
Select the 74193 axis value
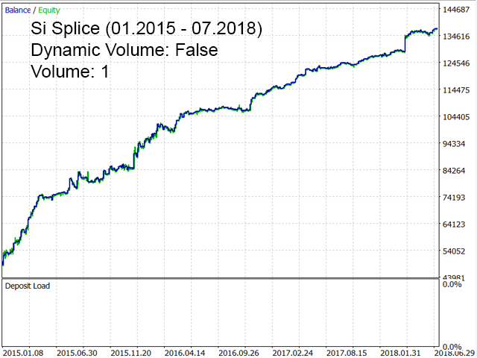coord(456,198)
